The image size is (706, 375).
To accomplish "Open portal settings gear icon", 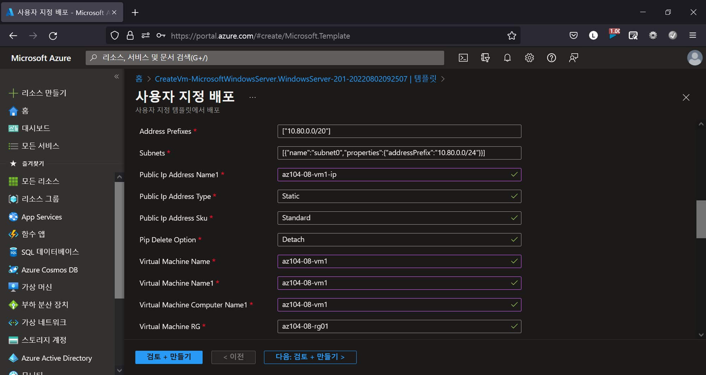I will 529,58.
